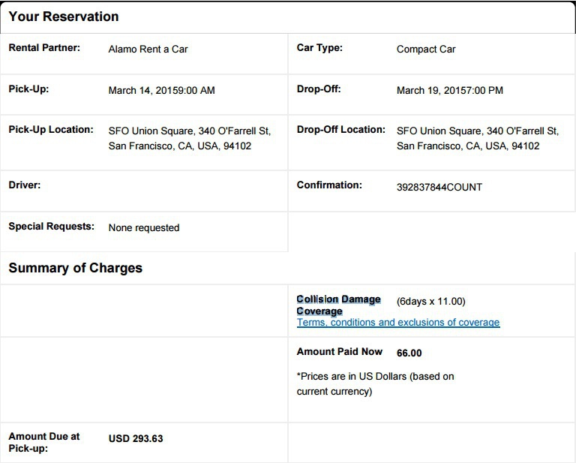Click the drop-off date March 19 value
The width and height of the screenshot is (576, 463).
(x=449, y=91)
